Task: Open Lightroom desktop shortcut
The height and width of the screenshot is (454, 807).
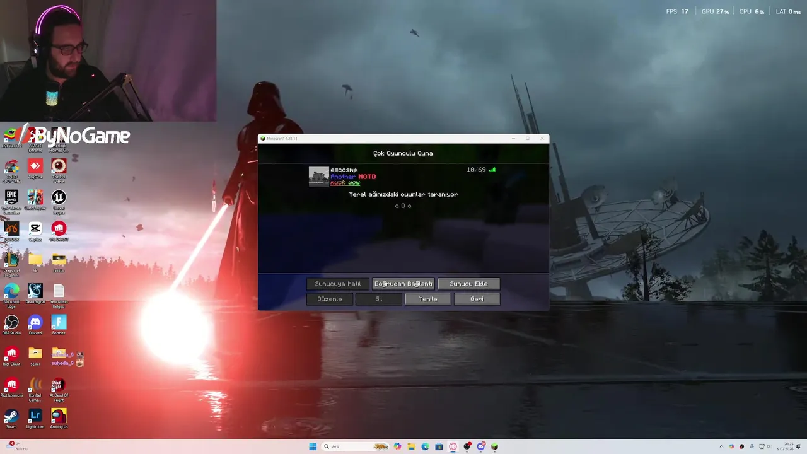Action: (x=35, y=419)
